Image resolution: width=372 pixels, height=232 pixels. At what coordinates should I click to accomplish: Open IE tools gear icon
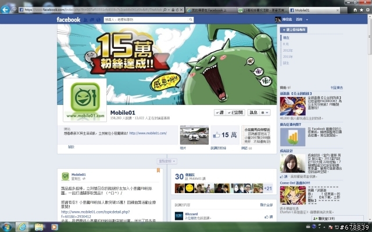[x=368, y=10]
